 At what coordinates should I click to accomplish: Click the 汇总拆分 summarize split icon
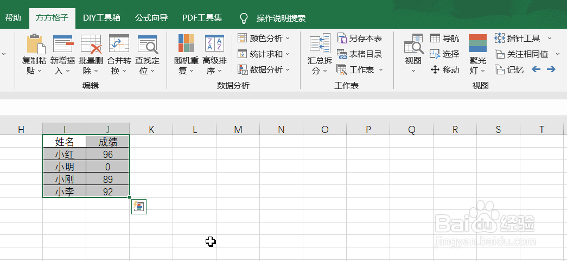[320, 44]
